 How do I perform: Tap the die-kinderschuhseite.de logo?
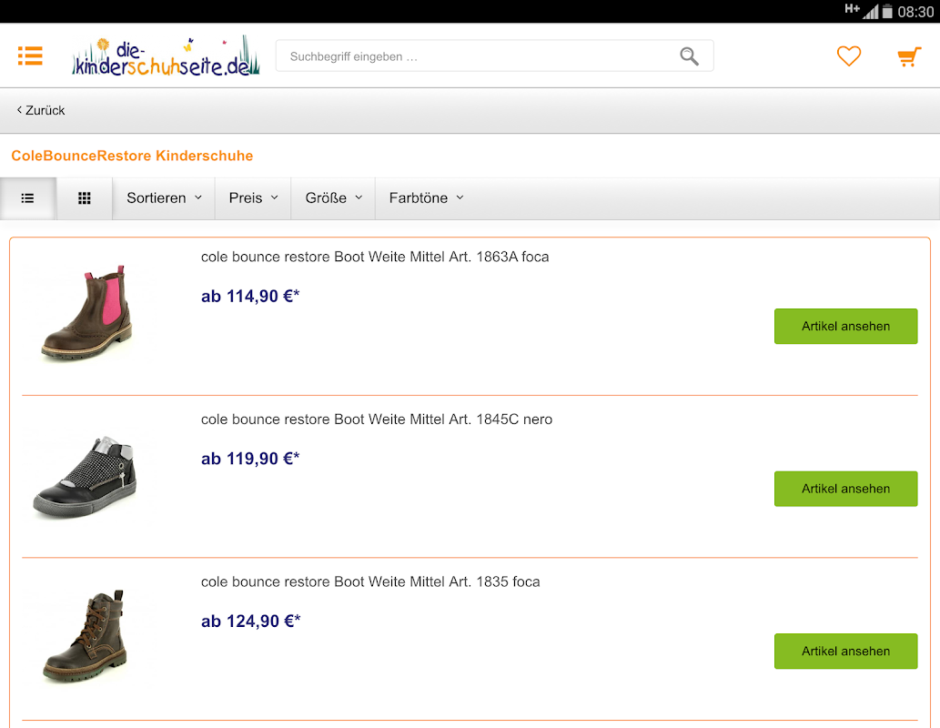pos(166,56)
